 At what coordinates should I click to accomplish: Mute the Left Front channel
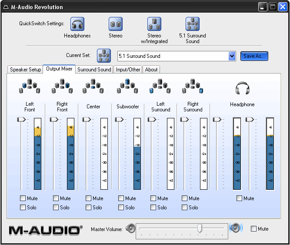pos(23,198)
